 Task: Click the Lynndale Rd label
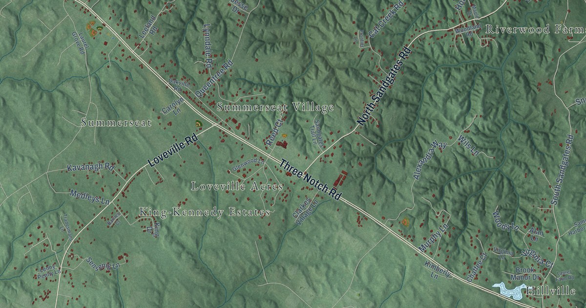[x=207, y=45]
